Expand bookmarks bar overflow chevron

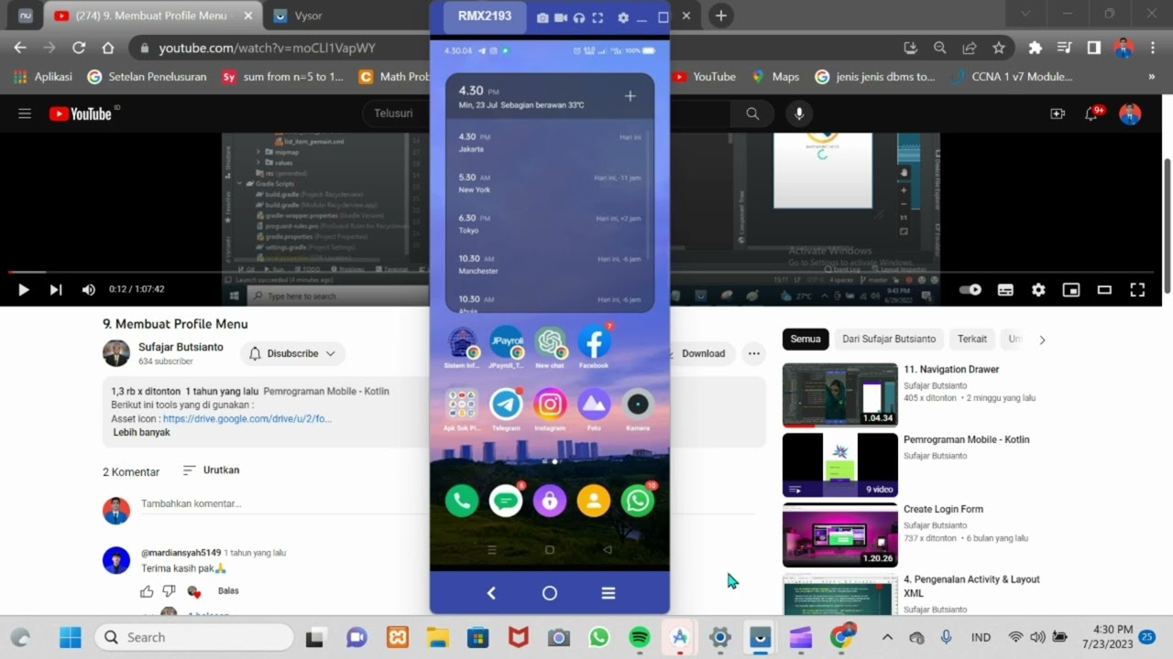[1152, 77]
